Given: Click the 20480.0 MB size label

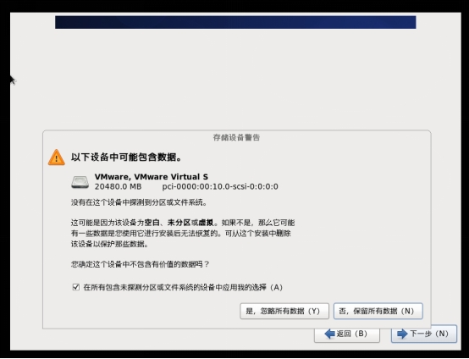Looking at the screenshot, I should coord(118,186).
